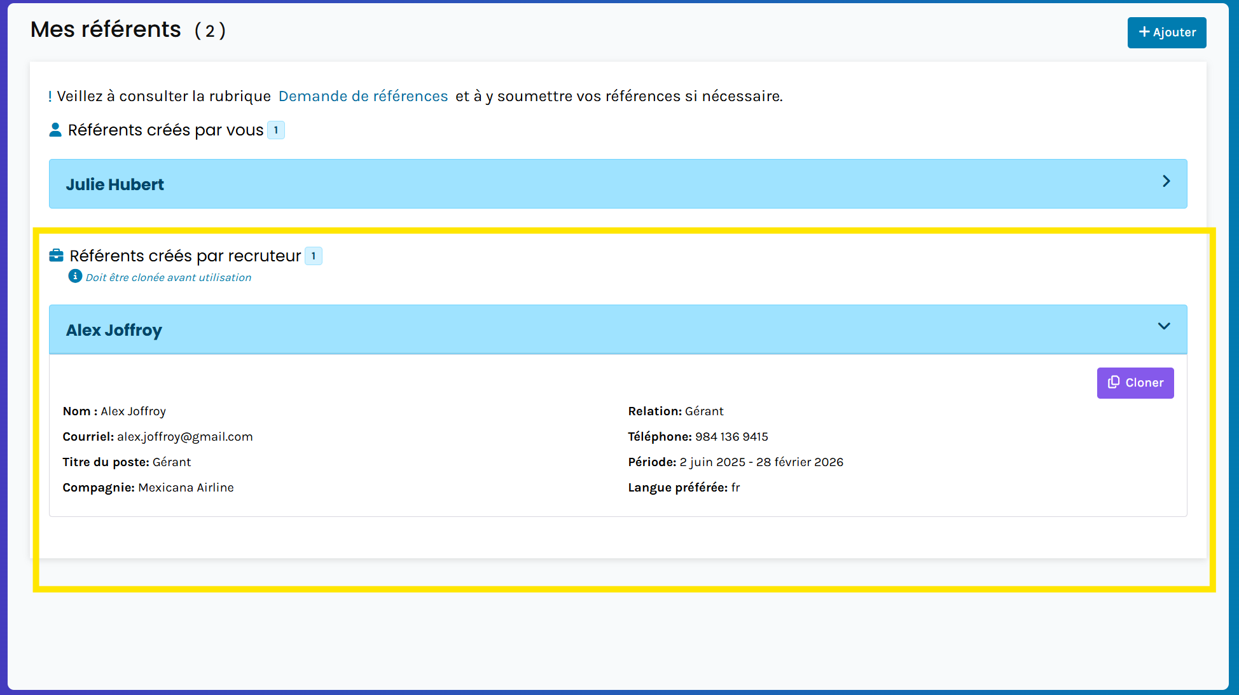The height and width of the screenshot is (695, 1239).
Task: Click the right chevron on Julie Hubert row
Action: click(1166, 181)
